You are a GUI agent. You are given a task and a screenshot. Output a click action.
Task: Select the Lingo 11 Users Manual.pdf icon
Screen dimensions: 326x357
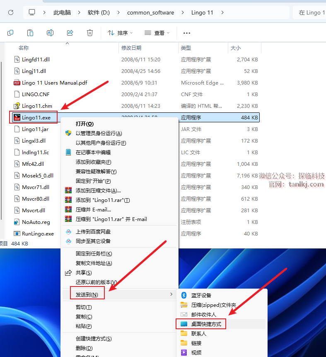click(17, 83)
